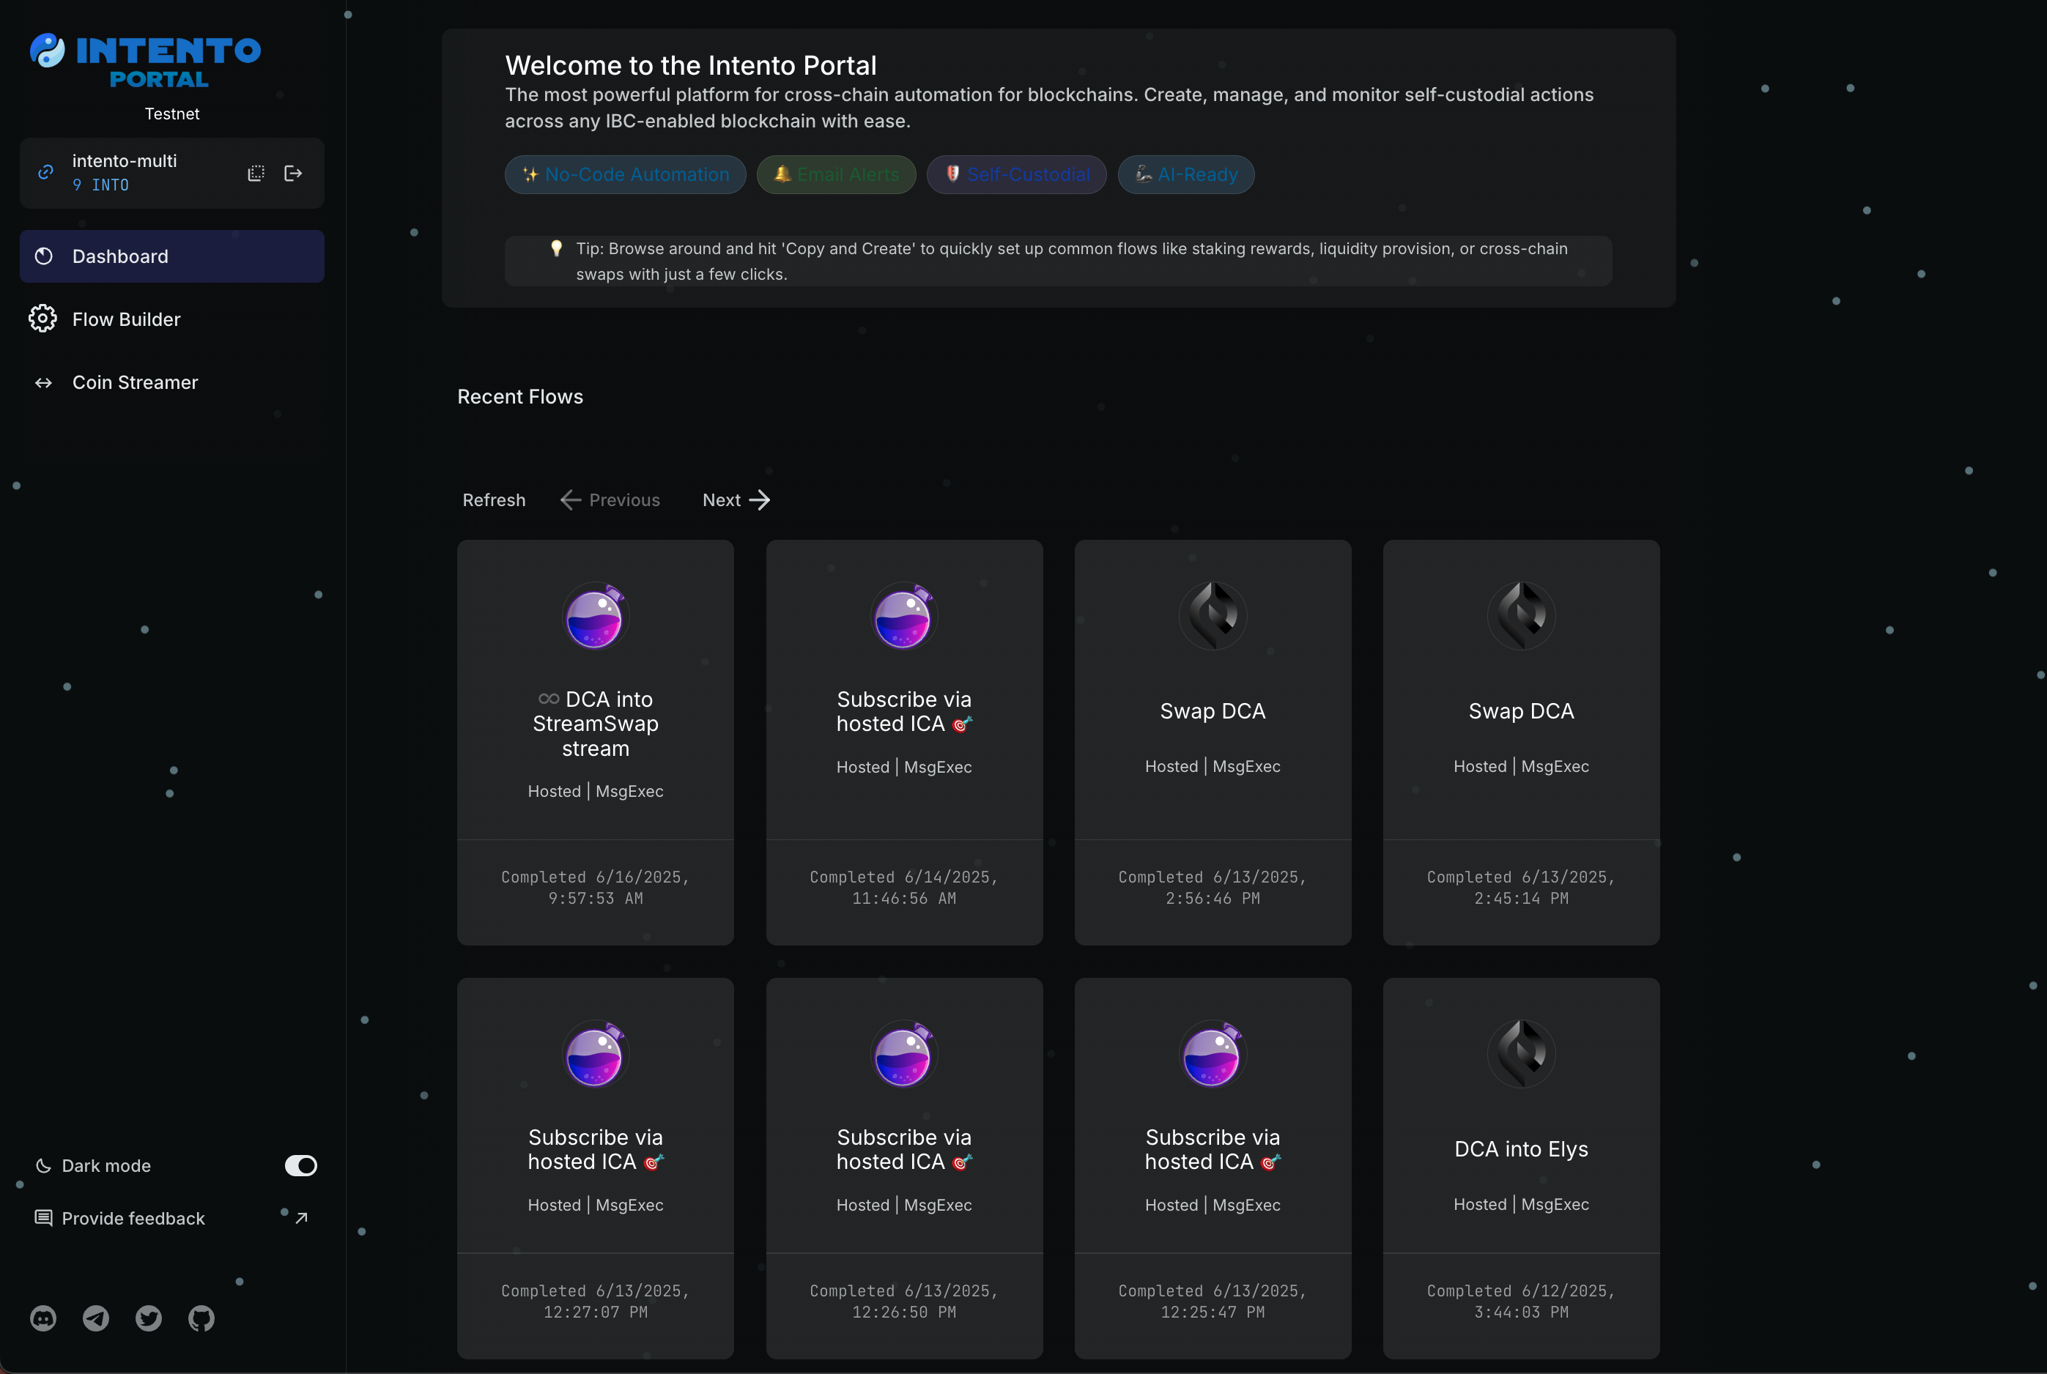Click the 9 INTO balance
Viewport: 2047px width, 1374px height.
click(101, 185)
